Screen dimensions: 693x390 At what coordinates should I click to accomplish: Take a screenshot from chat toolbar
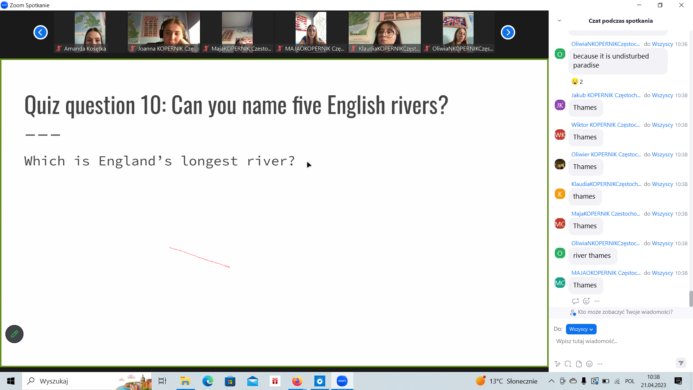point(568,364)
